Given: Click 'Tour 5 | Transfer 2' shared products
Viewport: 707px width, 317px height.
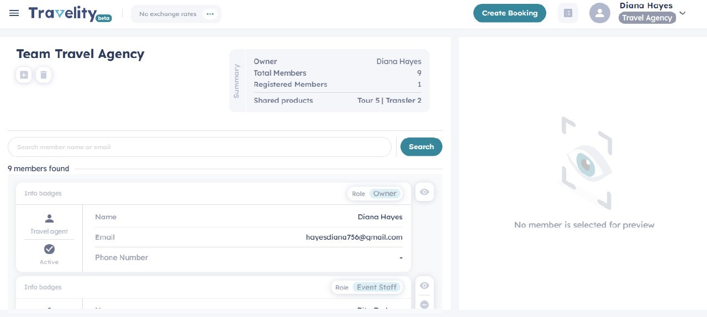Looking at the screenshot, I should click(389, 101).
